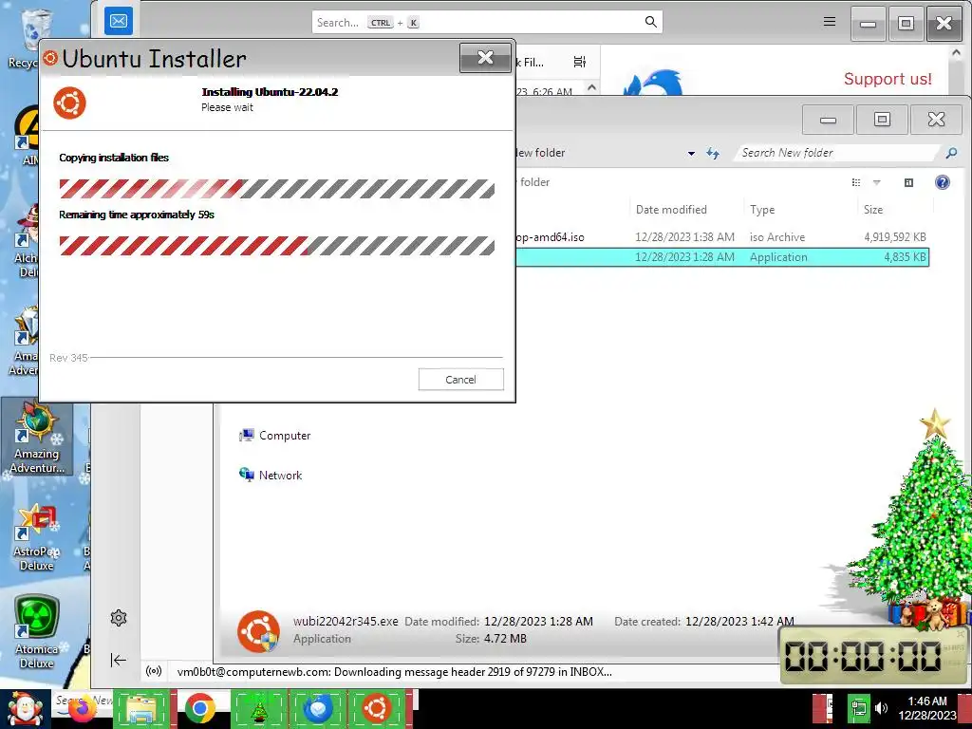Screen dimensions: 972x729
Task: Sort files by Date modified column
Action: (671, 210)
